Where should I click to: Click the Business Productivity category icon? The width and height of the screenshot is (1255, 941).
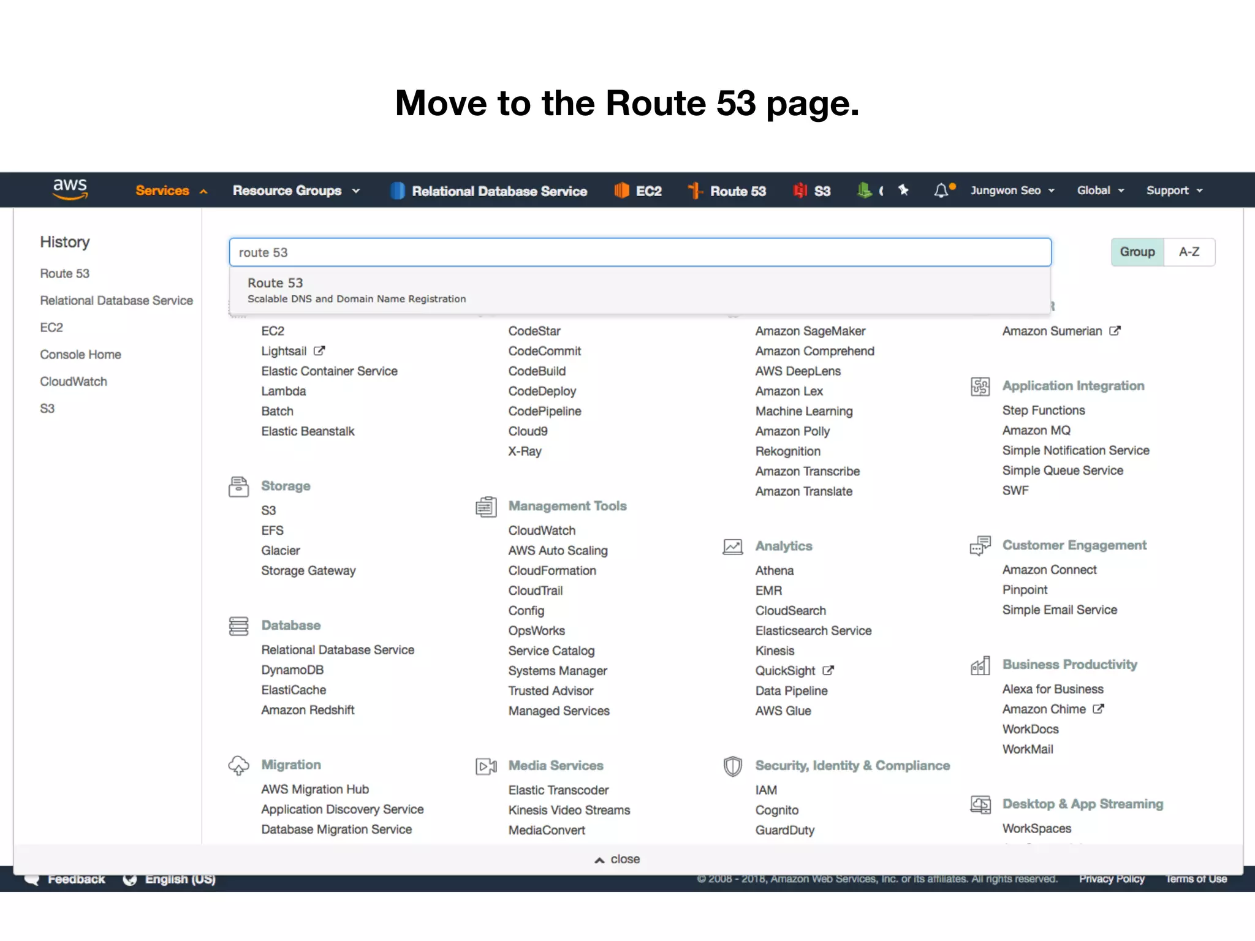[x=980, y=665]
